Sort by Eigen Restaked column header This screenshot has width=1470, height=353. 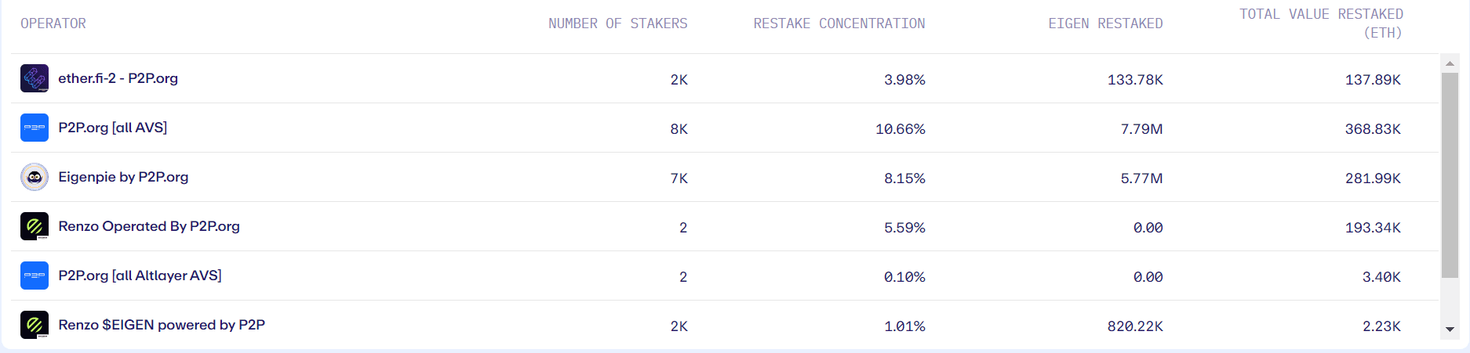point(1105,23)
